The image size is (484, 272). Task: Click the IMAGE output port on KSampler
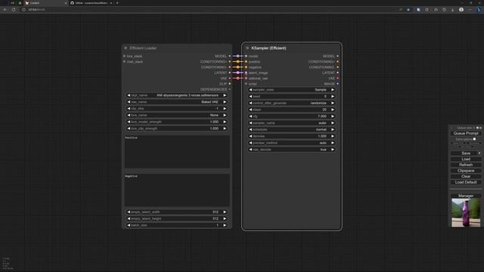coord(338,84)
